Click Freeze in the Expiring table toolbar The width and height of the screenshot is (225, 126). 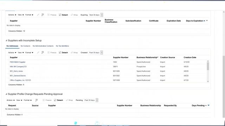click(52, 15)
